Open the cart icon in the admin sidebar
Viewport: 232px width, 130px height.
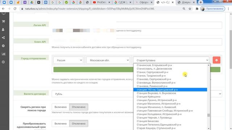pyautogui.click(x=3, y=22)
